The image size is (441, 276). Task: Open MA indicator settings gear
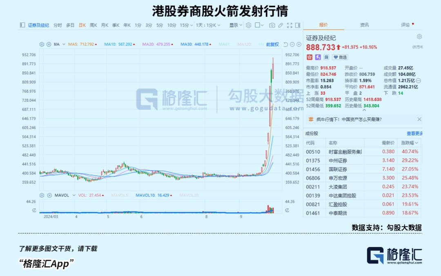(x=42, y=44)
